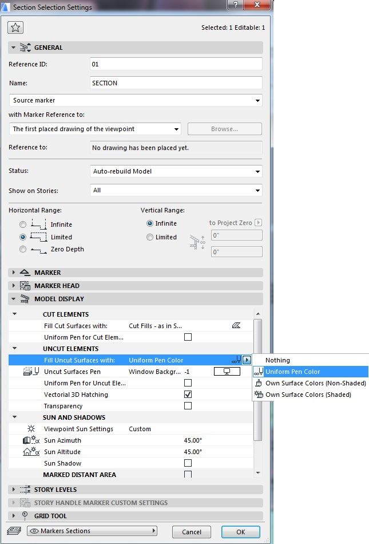Click the Cancel button

coord(192,532)
